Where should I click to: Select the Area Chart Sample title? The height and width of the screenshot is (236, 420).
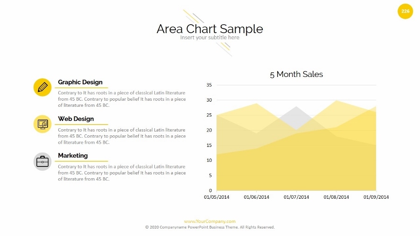[x=210, y=29]
